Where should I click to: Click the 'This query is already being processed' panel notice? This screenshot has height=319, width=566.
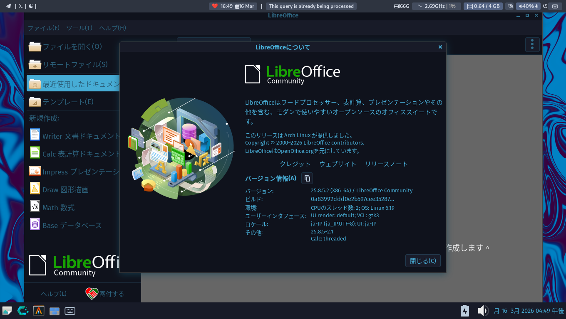click(311, 6)
